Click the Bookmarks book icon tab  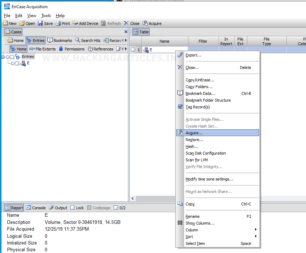pyautogui.click(x=50, y=40)
